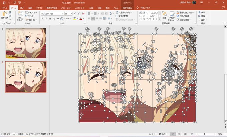Click the New Slide icon
This screenshot has width=227, height=137.
21,14
